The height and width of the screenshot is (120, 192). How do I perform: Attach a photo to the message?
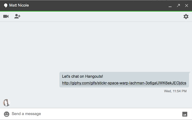click(185, 114)
